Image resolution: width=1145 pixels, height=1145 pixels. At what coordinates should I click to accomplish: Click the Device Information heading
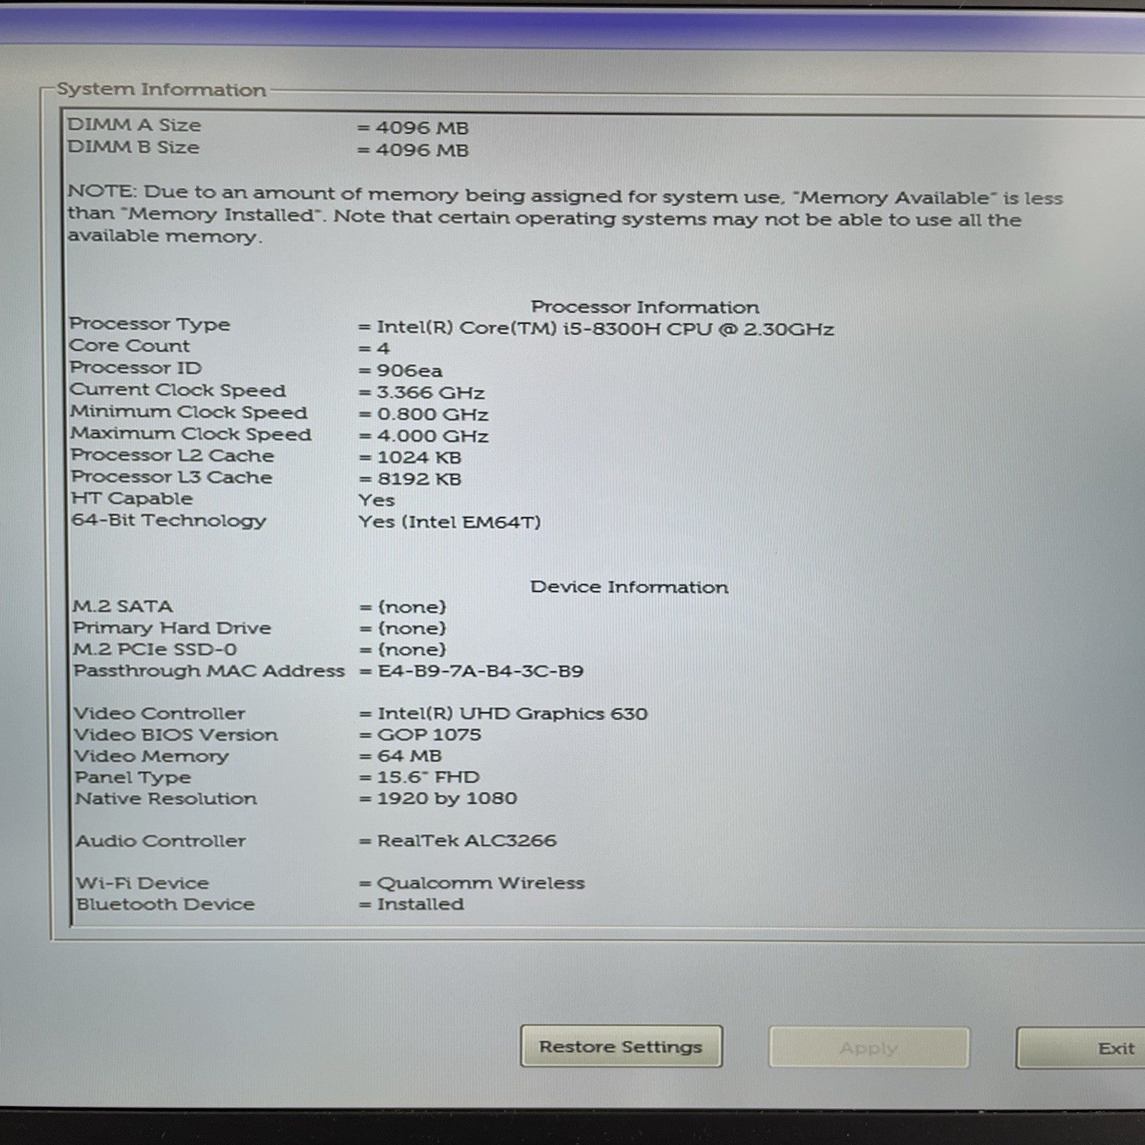(x=629, y=587)
